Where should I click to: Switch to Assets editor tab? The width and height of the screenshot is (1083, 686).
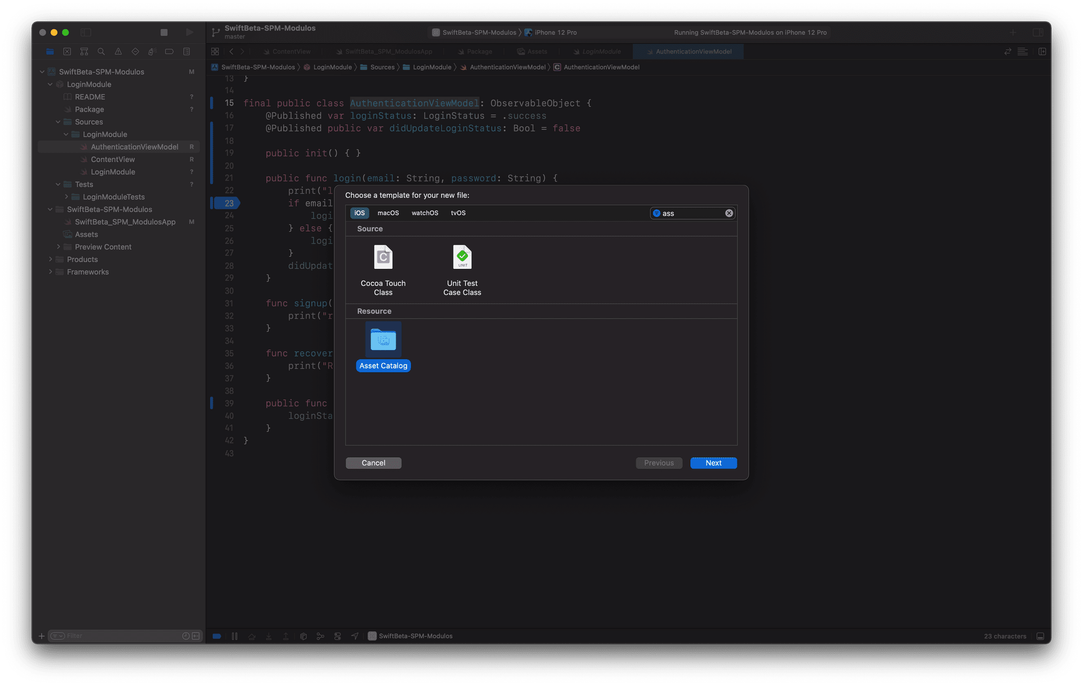(532, 51)
